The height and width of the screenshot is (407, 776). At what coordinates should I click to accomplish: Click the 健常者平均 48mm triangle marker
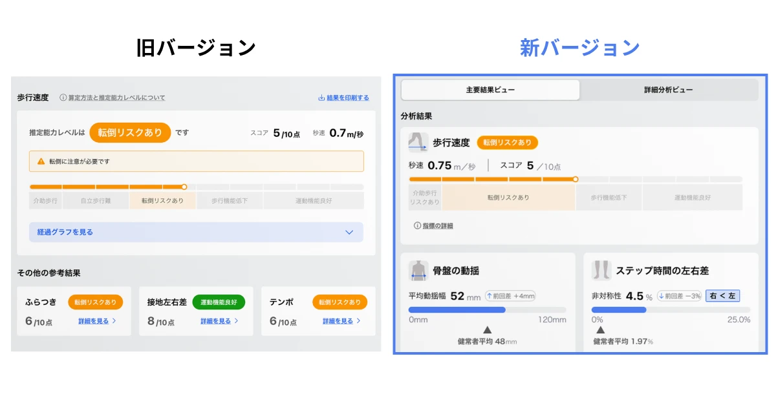coord(487,330)
